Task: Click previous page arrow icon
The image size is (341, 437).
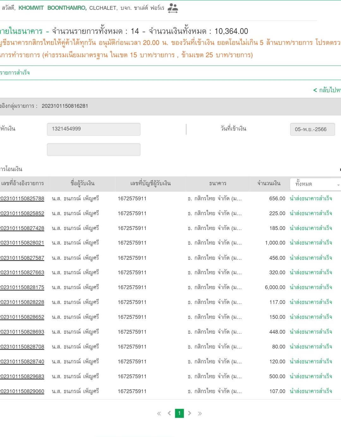Action: 169,413
